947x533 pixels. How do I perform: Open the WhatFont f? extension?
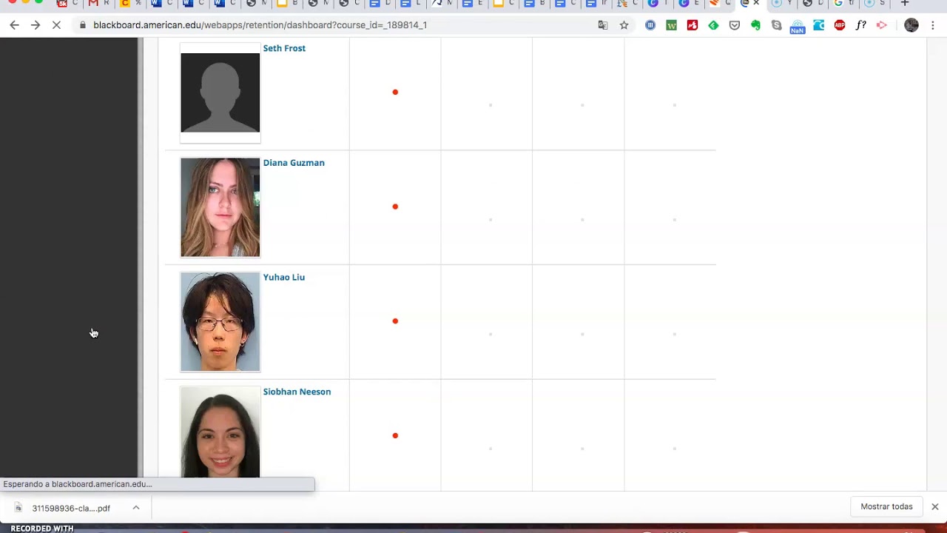point(860,25)
